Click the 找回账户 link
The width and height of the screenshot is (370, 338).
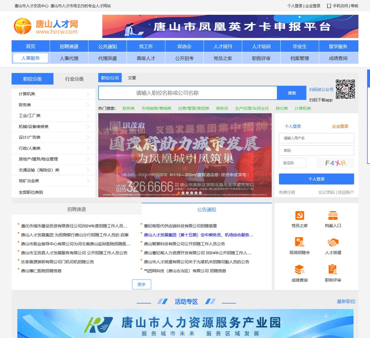346,192
